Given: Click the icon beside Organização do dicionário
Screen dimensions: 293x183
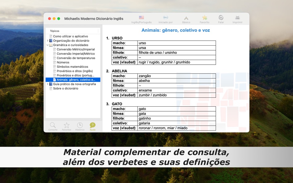Looking at the screenshot, I should pos(51,41).
